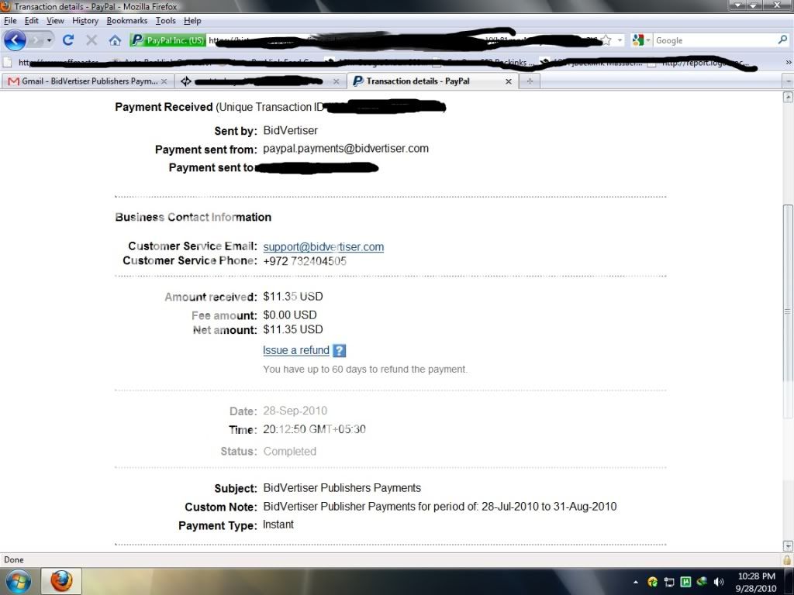Click the support@bidvertiser.com email link

tap(323, 247)
